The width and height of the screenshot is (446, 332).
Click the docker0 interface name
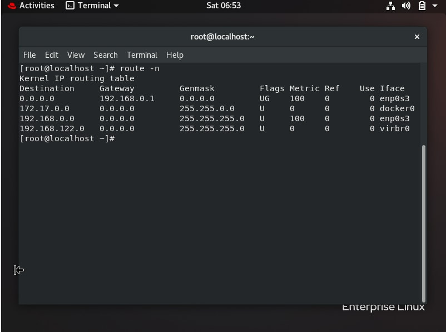pyautogui.click(x=397, y=108)
